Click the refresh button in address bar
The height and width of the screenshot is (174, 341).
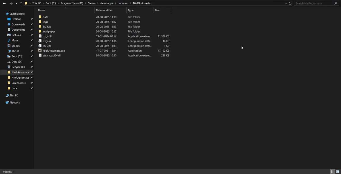coord(290,3)
